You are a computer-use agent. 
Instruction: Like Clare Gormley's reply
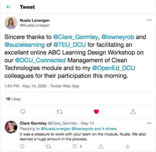point(75,147)
